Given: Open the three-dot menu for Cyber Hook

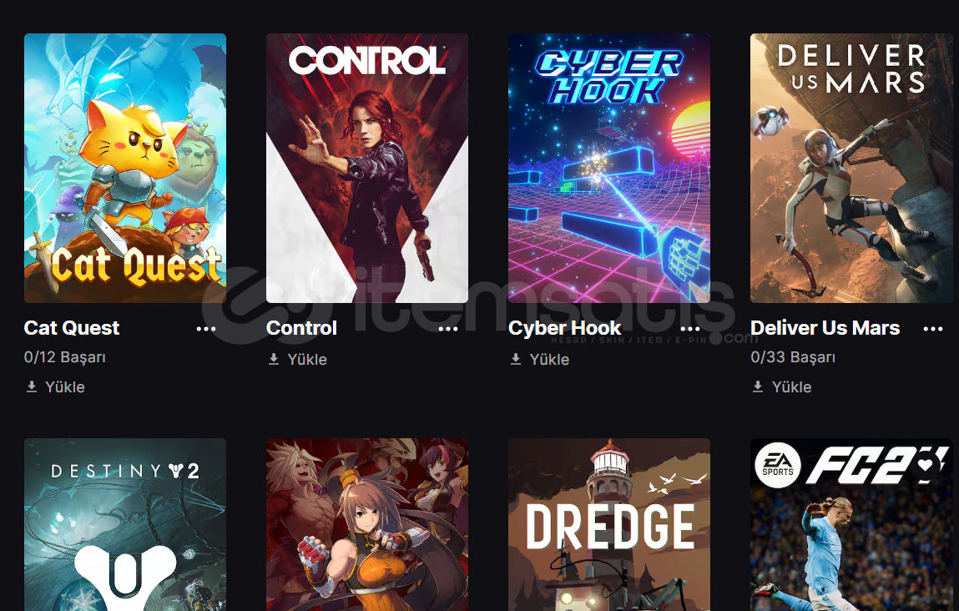Looking at the screenshot, I should point(690,329).
